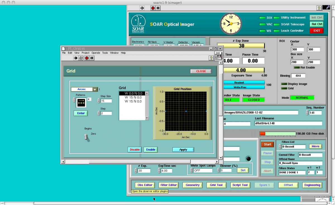The image size is (335, 205).
Task: Click the red EXIT button
Action: tap(317, 31)
